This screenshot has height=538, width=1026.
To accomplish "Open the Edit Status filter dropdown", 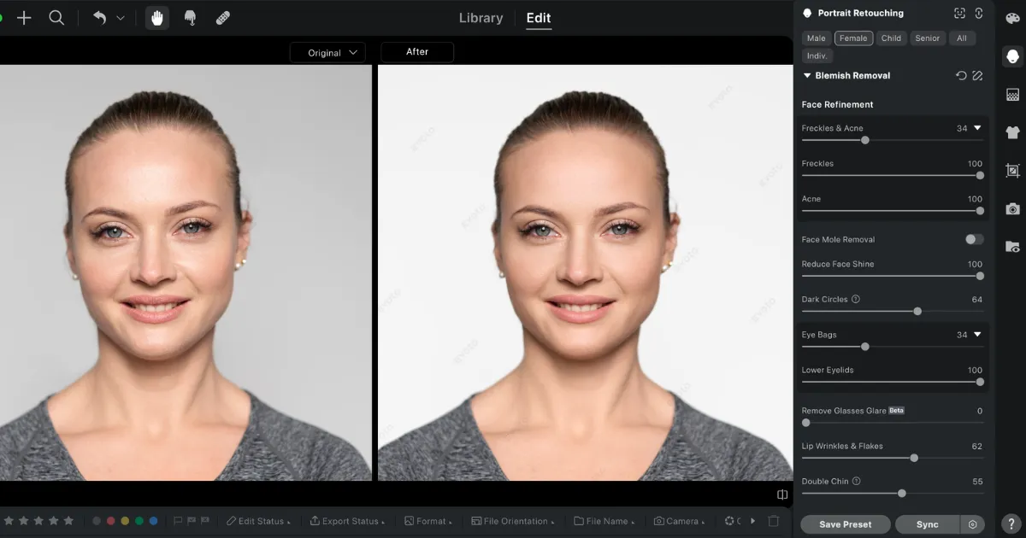I will (258, 521).
